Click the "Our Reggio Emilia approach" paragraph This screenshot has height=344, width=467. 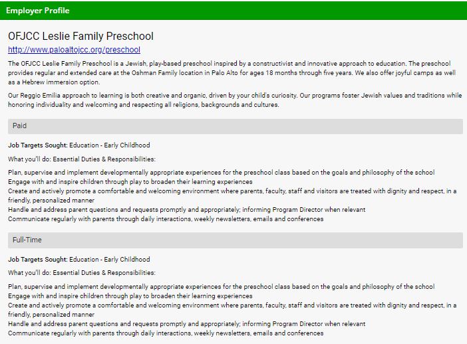(x=233, y=100)
